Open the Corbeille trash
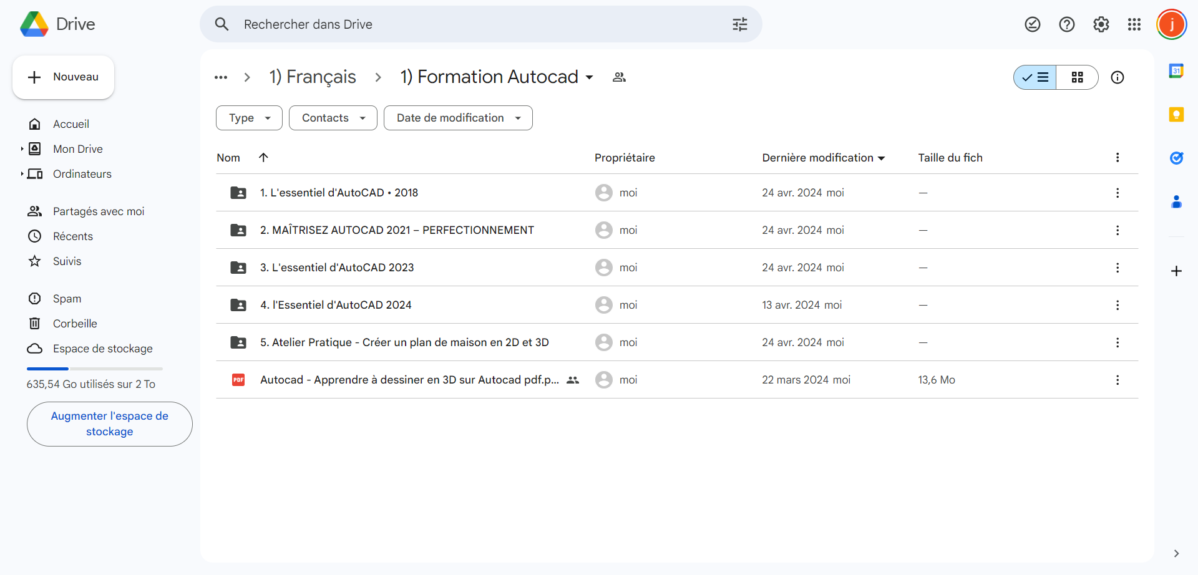This screenshot has height=575, width=1198. (x=75, y=324)
